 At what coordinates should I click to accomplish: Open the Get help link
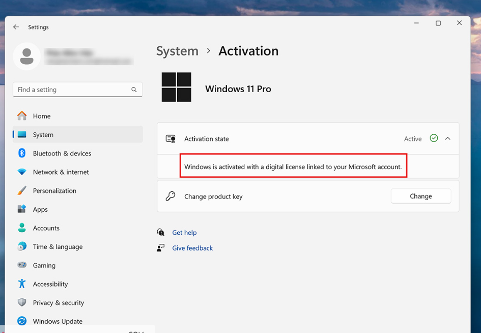(184, 233)
